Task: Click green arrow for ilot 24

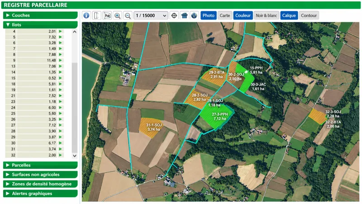Action: (x=61, y=107)
